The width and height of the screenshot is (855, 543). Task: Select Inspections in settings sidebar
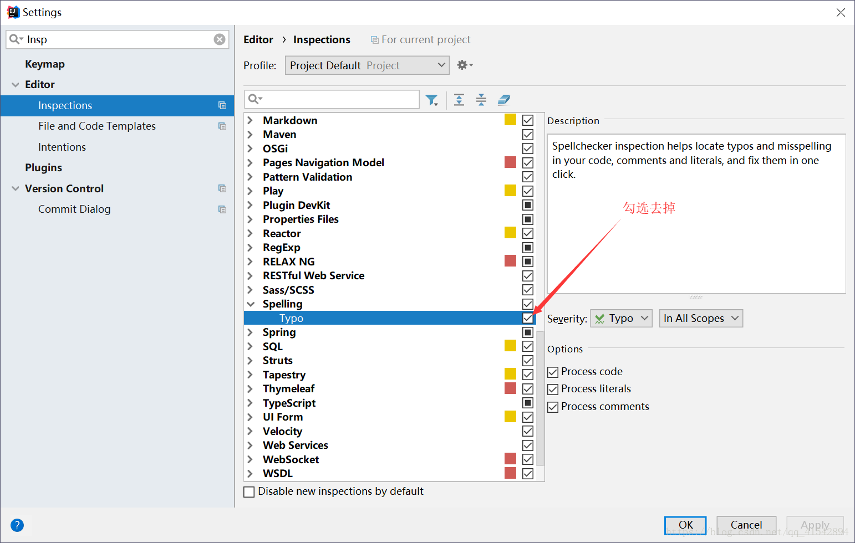pyautogui.click(x=117, y=105)
